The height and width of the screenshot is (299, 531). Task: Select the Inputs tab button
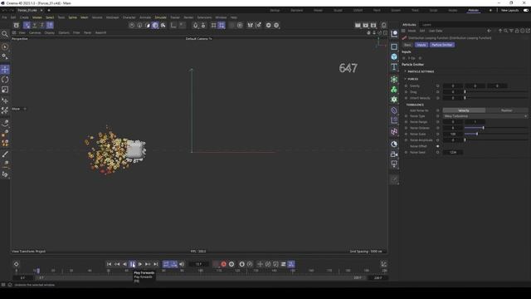pos(421,45)
